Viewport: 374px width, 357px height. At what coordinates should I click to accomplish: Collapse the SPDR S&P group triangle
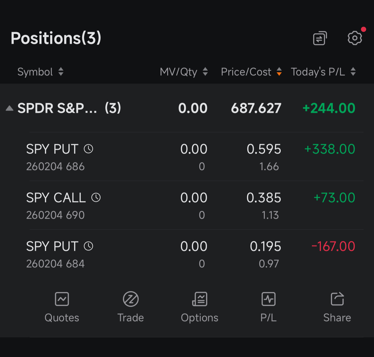[x=10, y=108]
